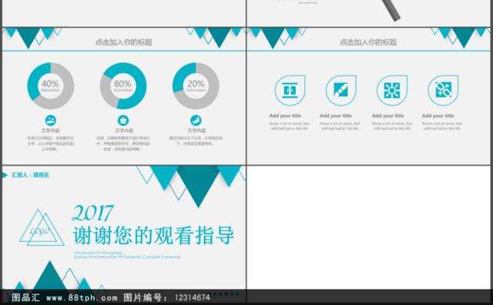Click the bar-chart icon below the 20% chart
The image size is (493, 305).
[x=196, y=120]
